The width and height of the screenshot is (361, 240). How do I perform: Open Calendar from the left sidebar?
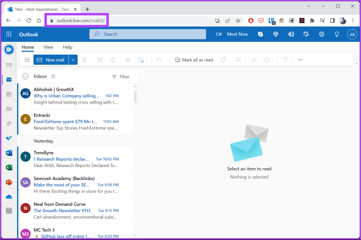pos(9,94)
